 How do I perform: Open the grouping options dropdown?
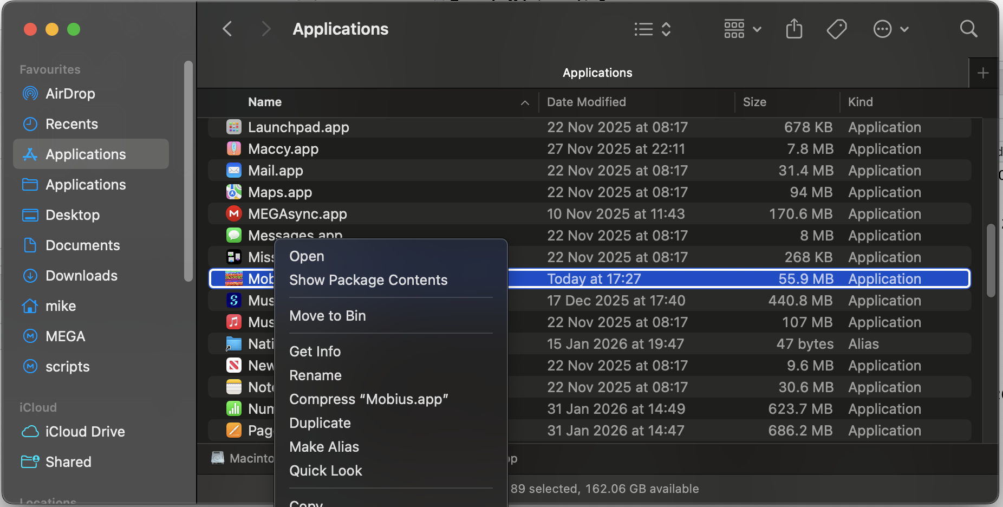point(742,29)
